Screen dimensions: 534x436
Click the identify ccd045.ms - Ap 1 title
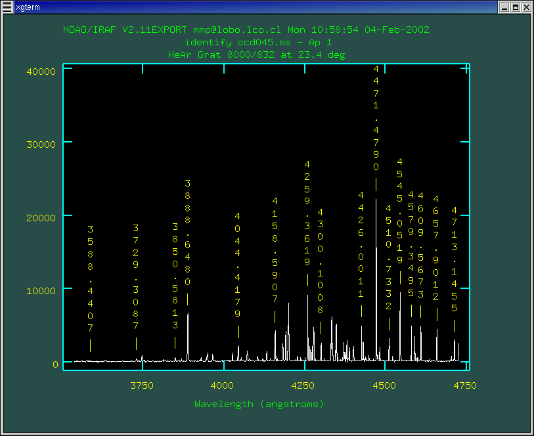(258, 43)
